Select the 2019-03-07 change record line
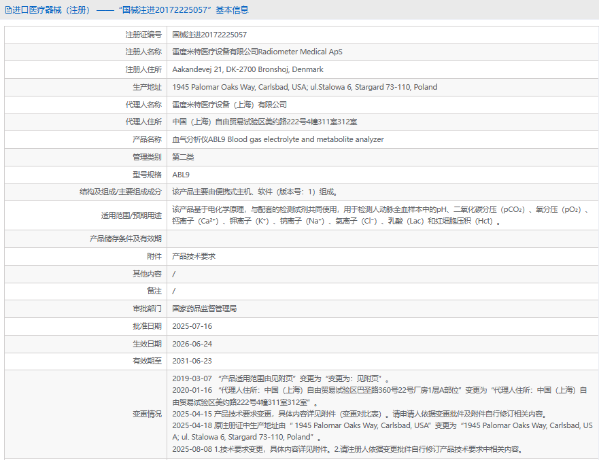Image resolution: width=599 pixels, height=460 pixels. tap(281, 378)
